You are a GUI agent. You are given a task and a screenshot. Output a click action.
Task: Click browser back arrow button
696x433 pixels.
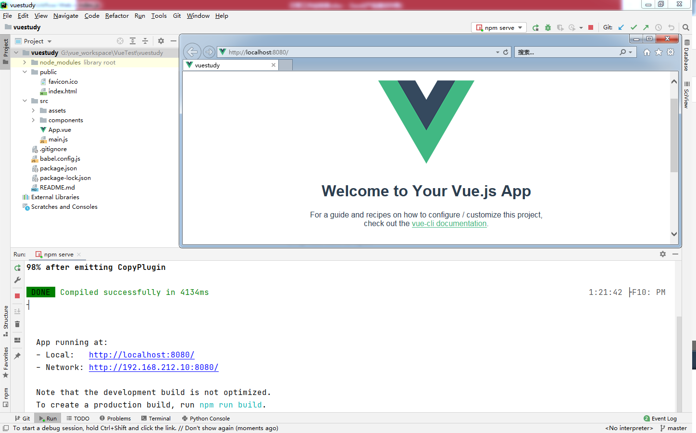tap(192, 51)
